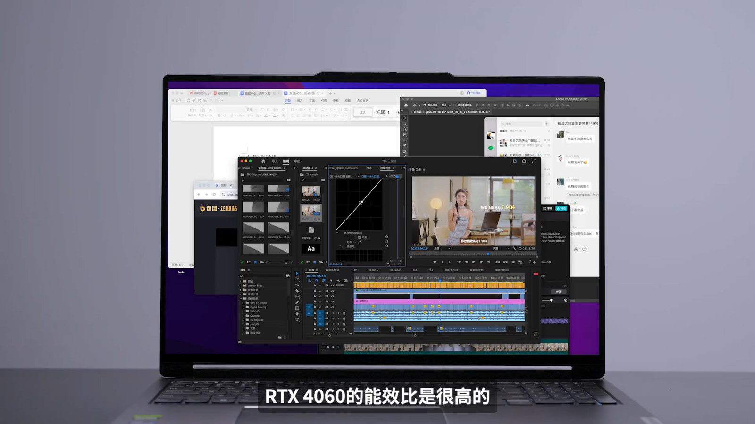Expand the proDAD effects folder
This screenshot has height=424, width=755.
click(243, 324)
